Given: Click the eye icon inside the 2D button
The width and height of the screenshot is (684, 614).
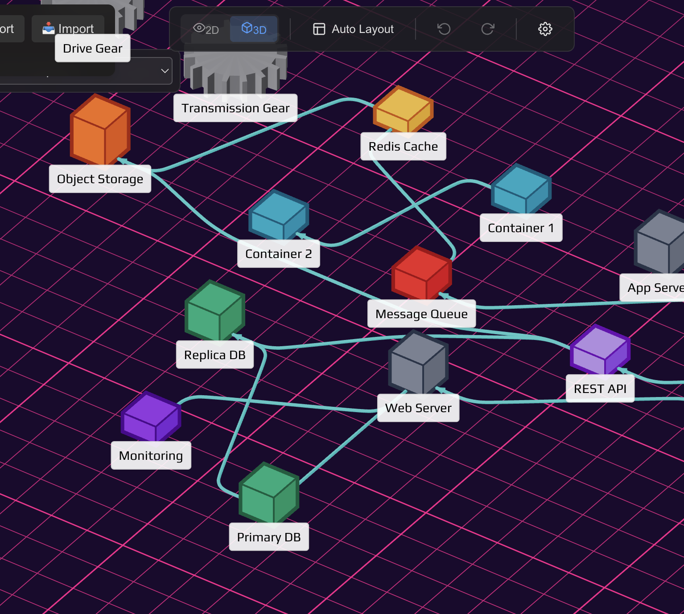Looking at the screenshot, I should (x=199, y=29).
